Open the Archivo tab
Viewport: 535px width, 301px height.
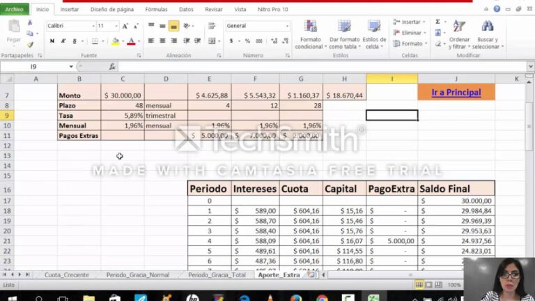15,9
